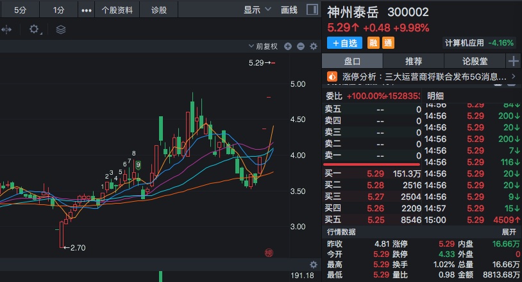
Task: Select the 买三 row price 5.27
Action: tap(376, 197)
